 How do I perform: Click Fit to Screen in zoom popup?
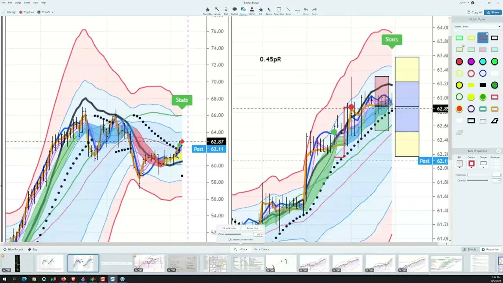(229, 228)
